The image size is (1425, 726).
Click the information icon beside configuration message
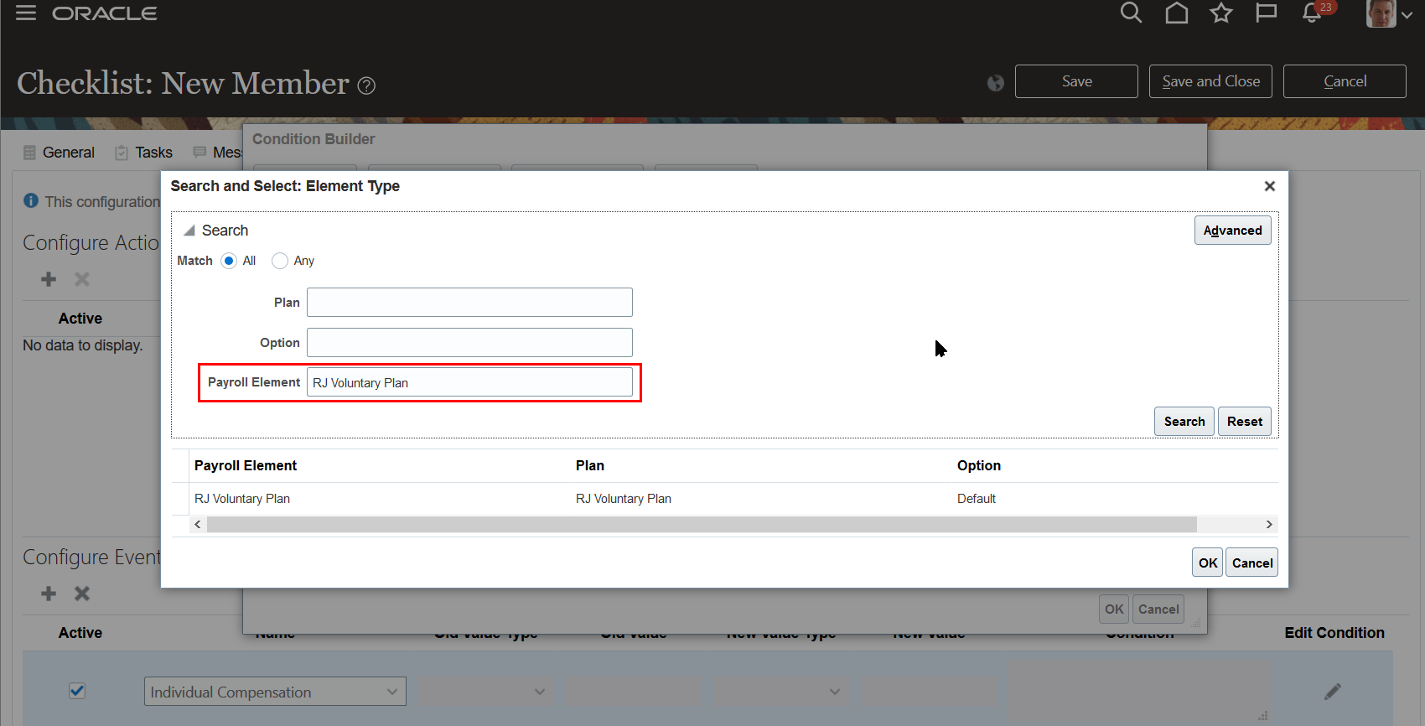(x=31, y=201)
